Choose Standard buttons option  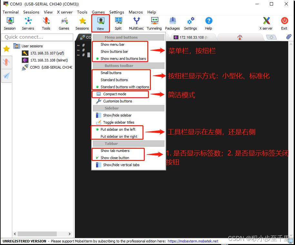click(x=114, y=80)
